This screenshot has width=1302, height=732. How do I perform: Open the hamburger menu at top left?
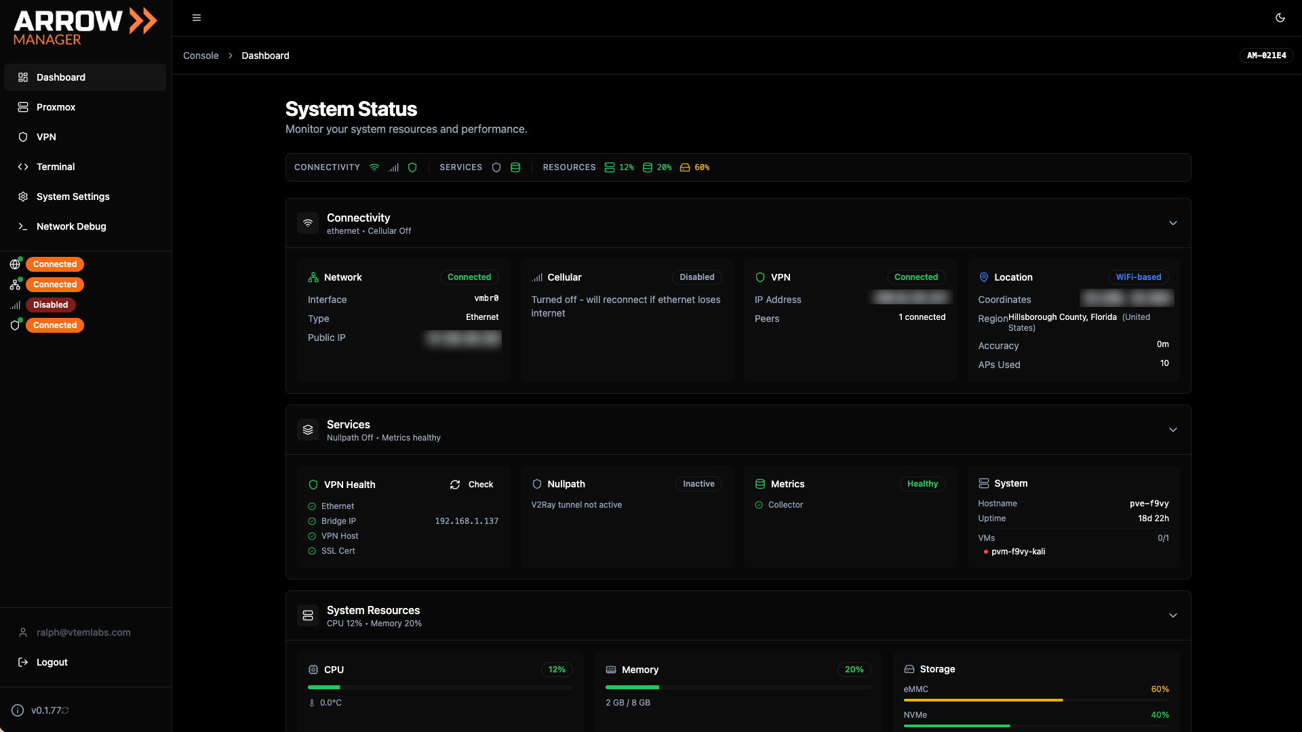pos(197,18)
